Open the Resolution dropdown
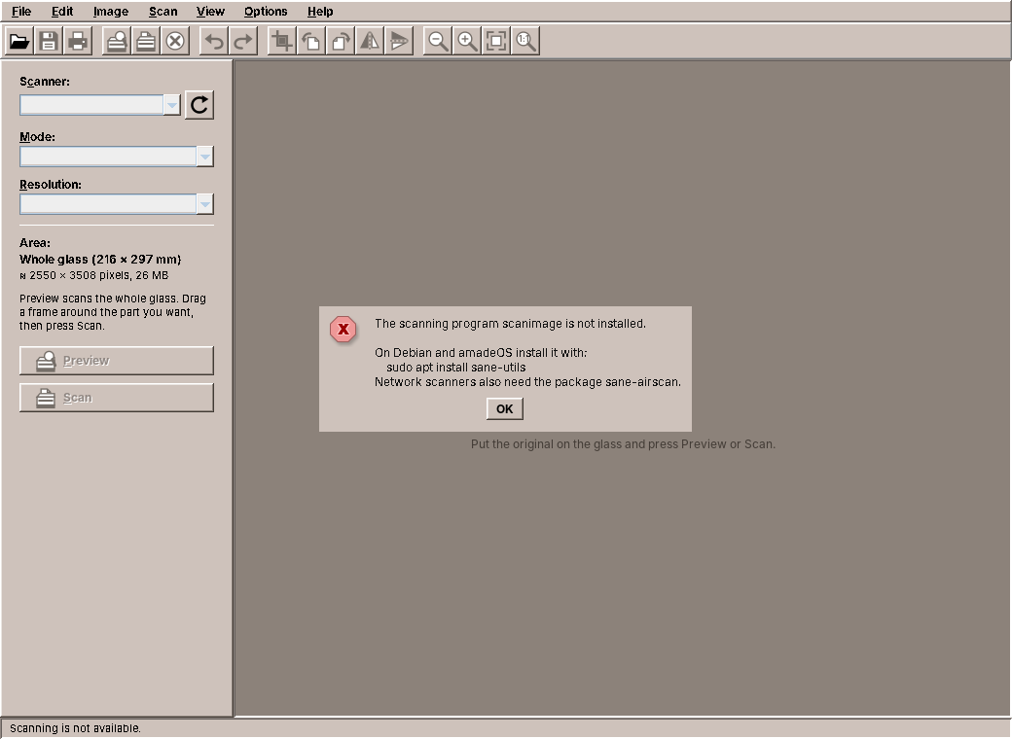The height and width of the screenshot is (739, 1012). click(x=116, y=204)
